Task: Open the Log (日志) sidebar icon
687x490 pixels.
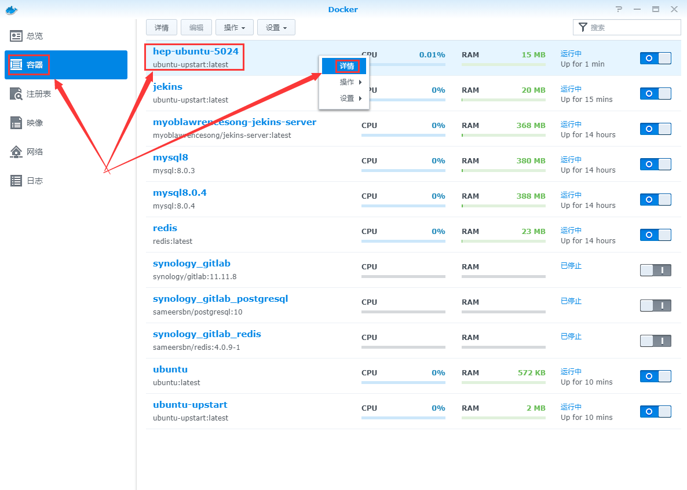Action: click(16, 181)
